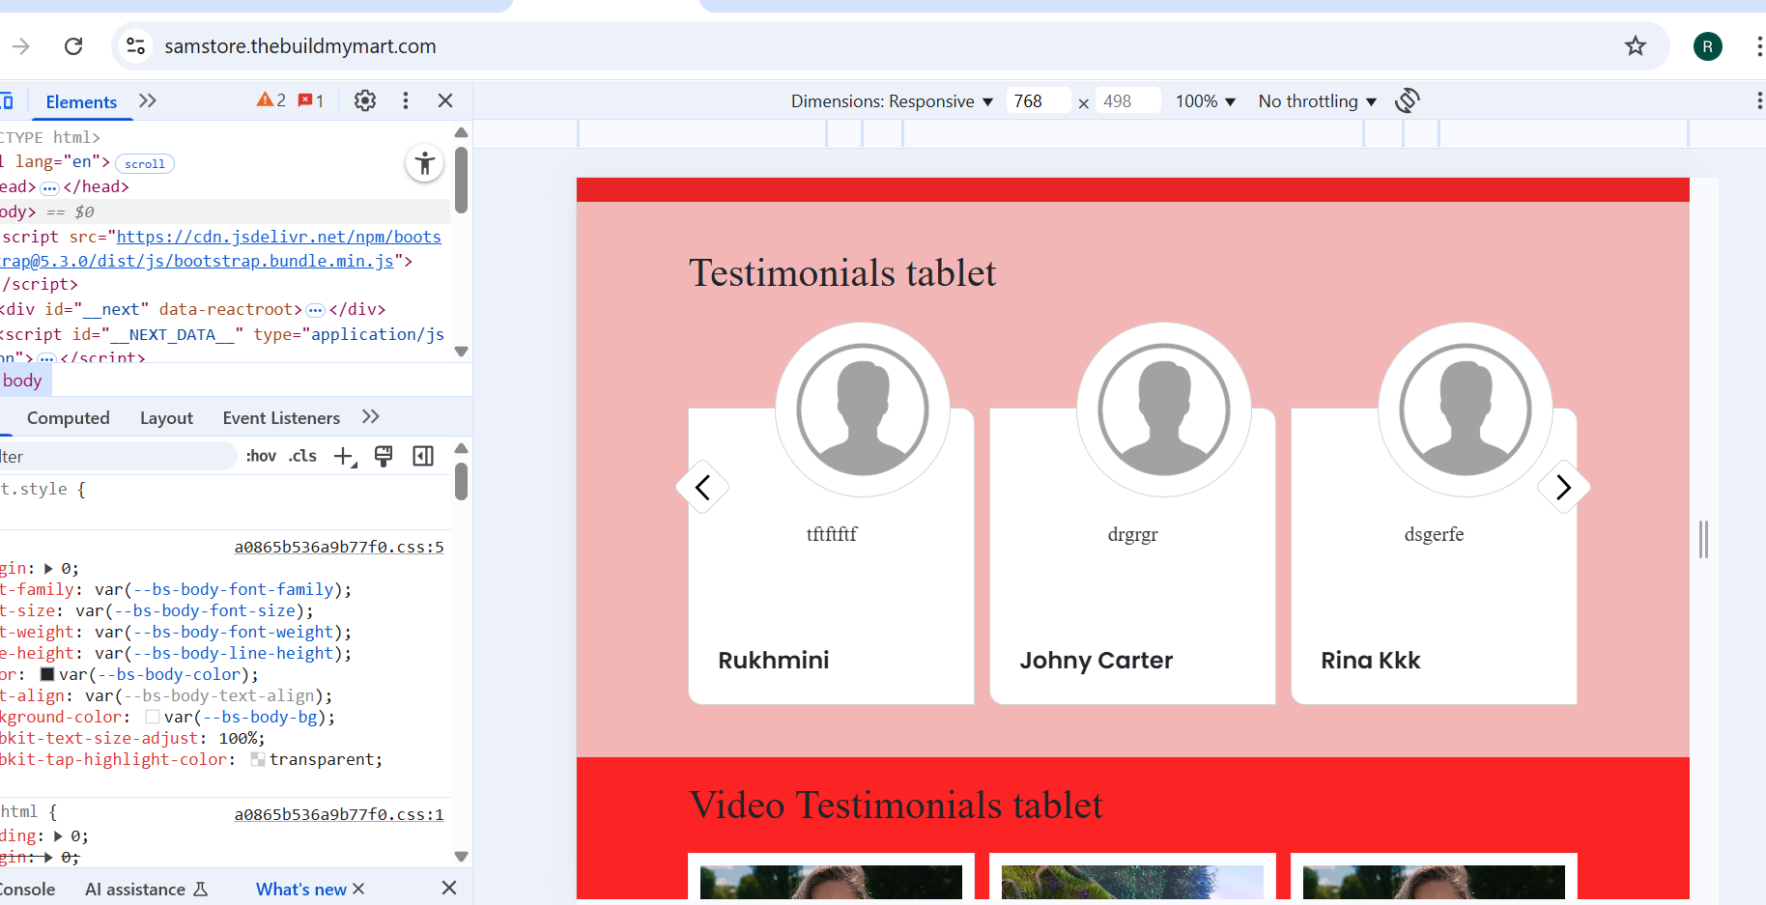Screen dimensions: 1766x905
Task: Click the warnings count triangle icon
Action: pyautogui.click(x=271, y=100)
